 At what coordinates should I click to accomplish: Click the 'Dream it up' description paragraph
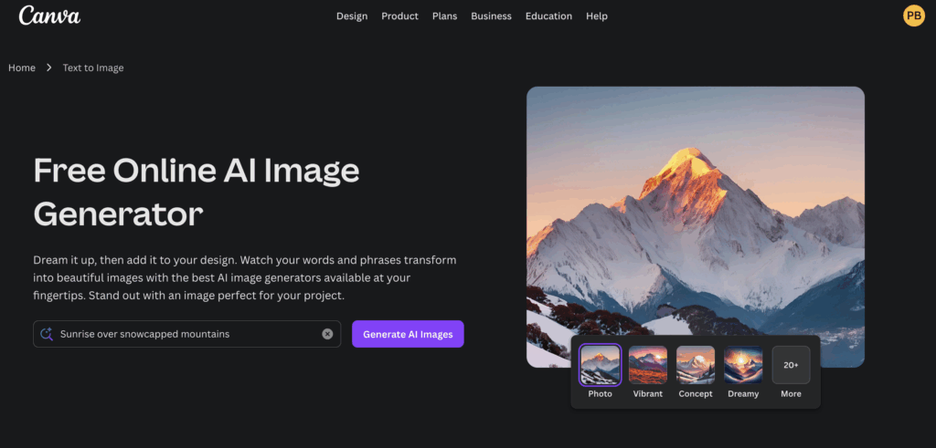tap(245, 277)
